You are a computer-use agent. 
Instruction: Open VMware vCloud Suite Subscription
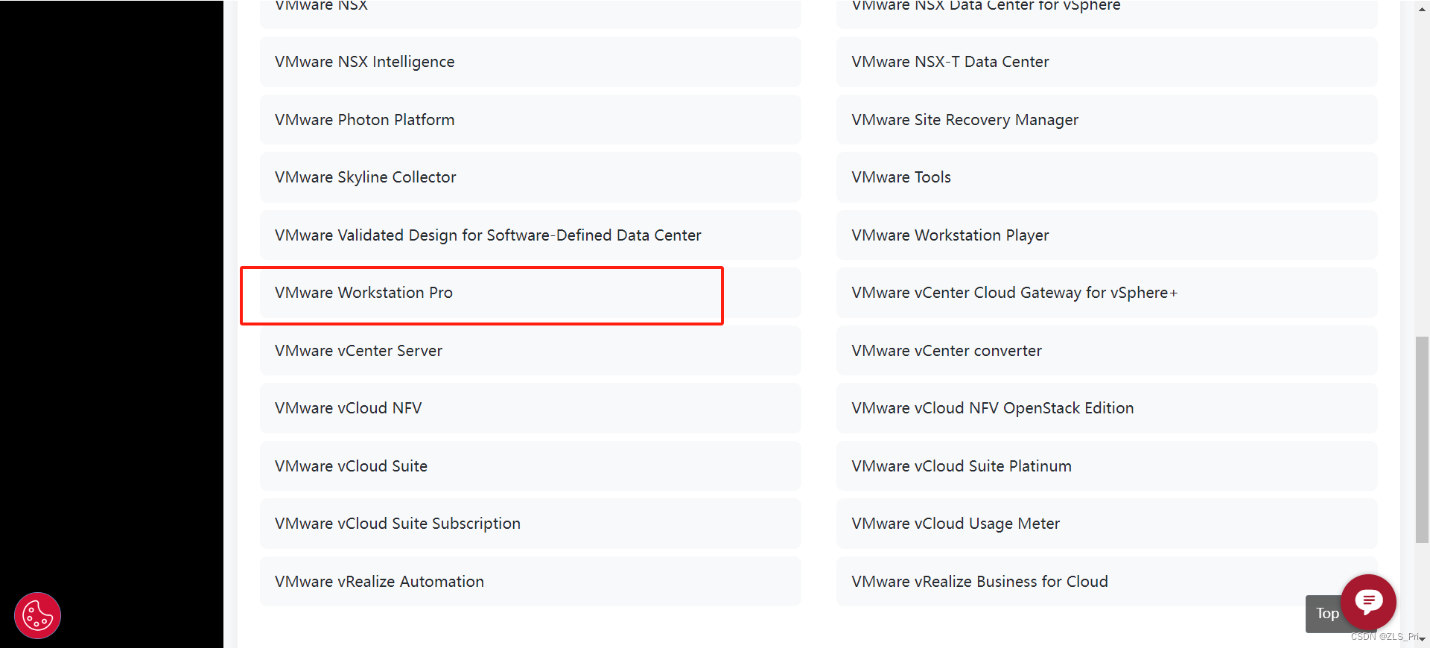(x=530, y=524)
